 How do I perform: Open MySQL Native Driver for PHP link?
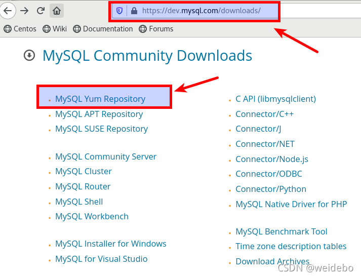291,205
